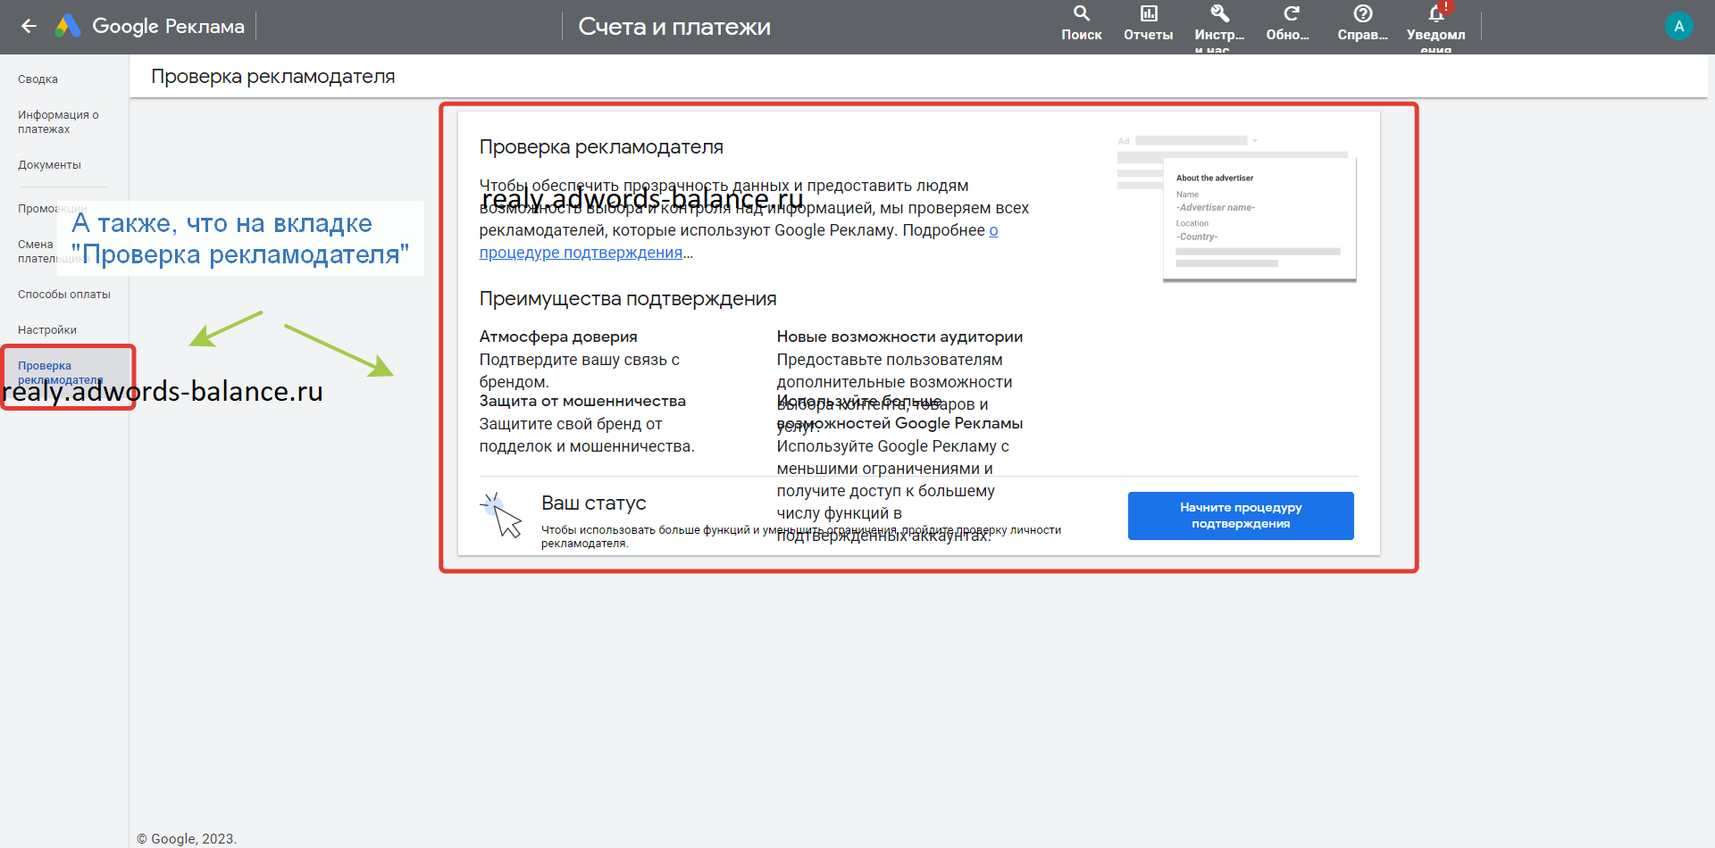The height and width of the screenshot is (848, 1715).
Task: Select Сводка in the sidebar
Action: point(38,79)
